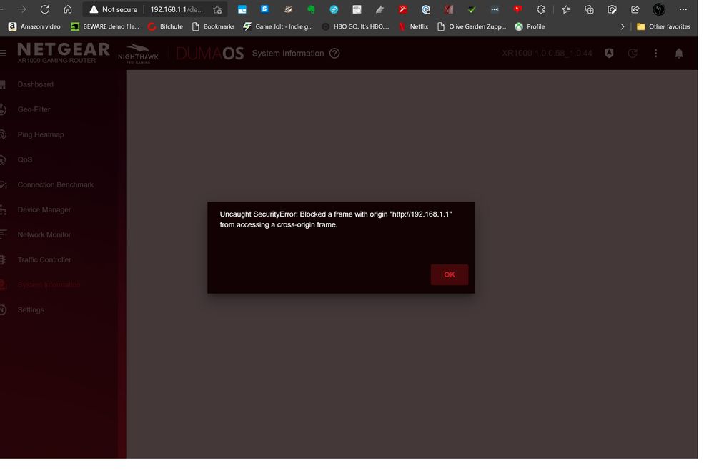Open the browser profile avatar
The image size is (714, 476).
pos(659,9)
